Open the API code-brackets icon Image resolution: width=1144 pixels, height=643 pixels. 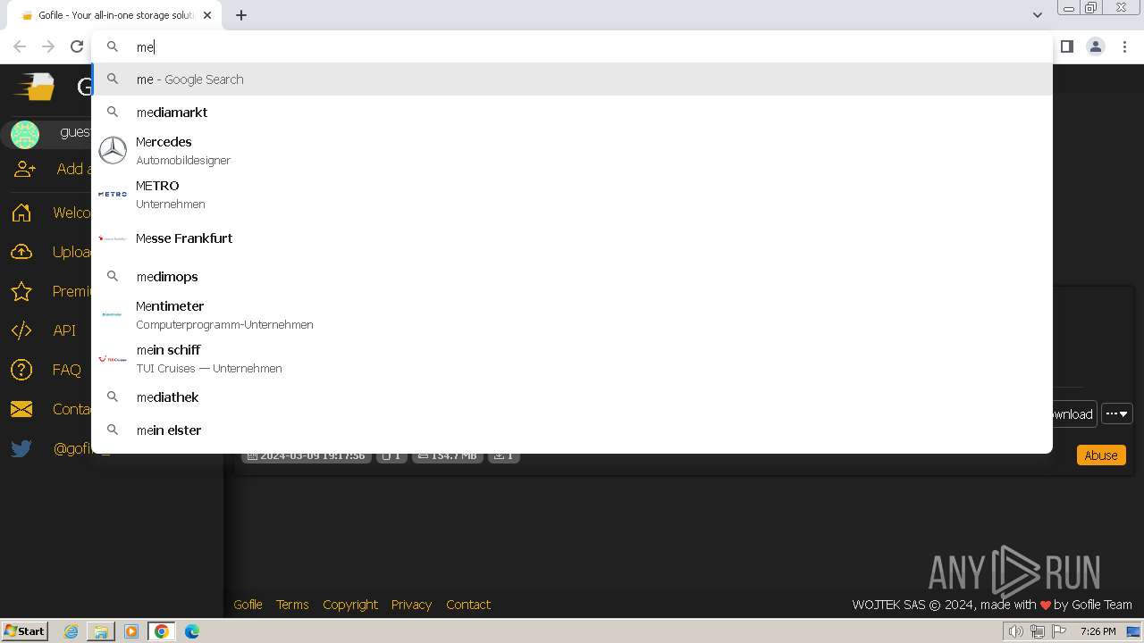point(21,330)
